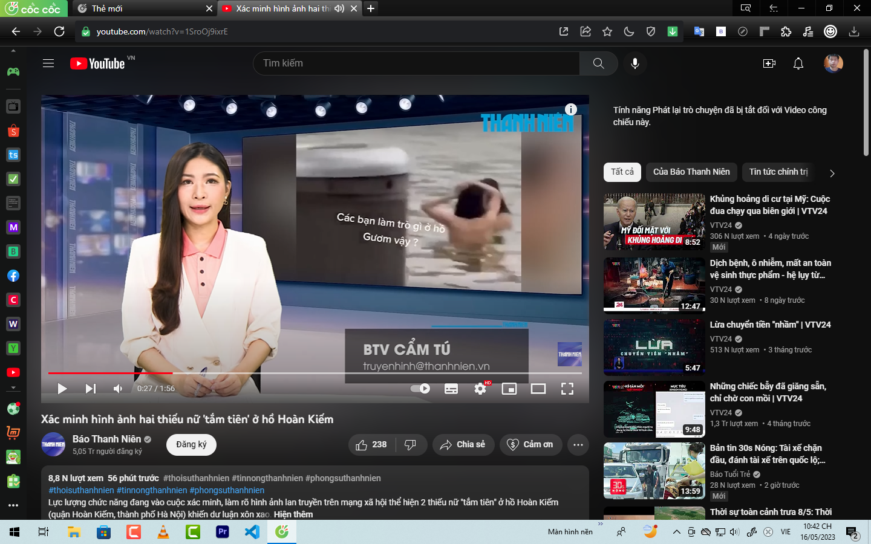
Task: Enable miniplayer mode
Action: point(509,389)
